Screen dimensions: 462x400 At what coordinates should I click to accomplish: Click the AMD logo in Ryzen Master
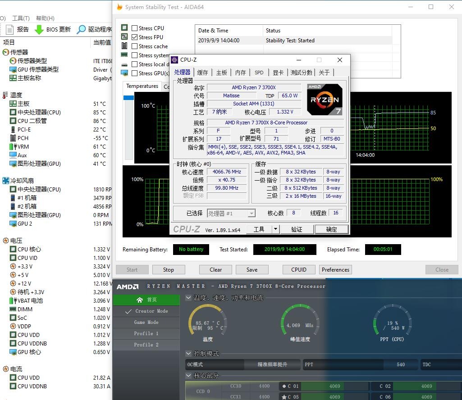128,286
